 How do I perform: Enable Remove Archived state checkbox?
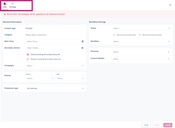(x=114, y=35)
